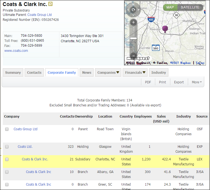
Task: Tick the checkbox for the Albany, GA branch
Action: click(x=7, y=172)
